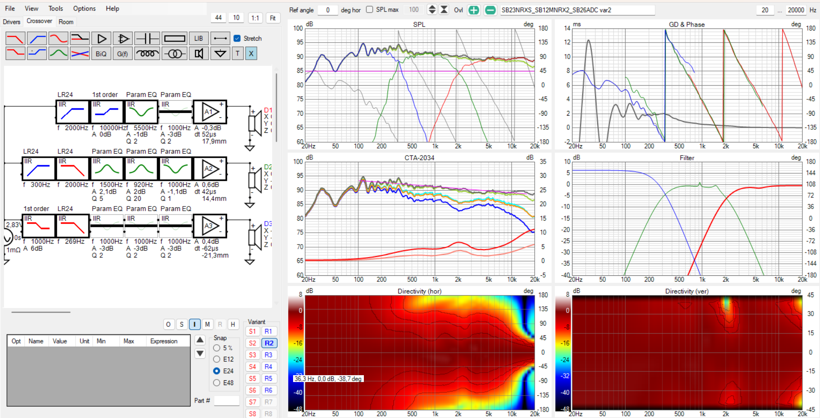Add a blue low-shelf filter block
This screenshot has width=820, height=418.
click(x=37, y=54)
